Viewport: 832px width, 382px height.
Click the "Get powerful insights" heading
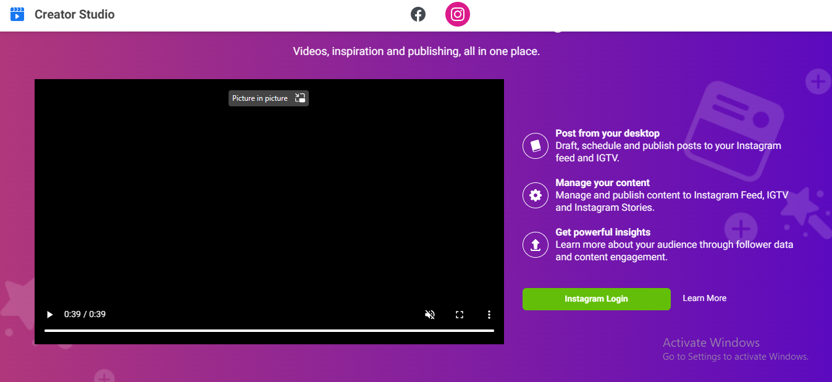point(603,232)
